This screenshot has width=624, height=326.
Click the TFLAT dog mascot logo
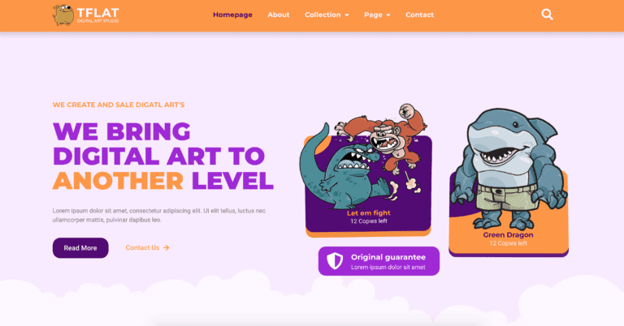pyautogui.click(x=63, y=15)
